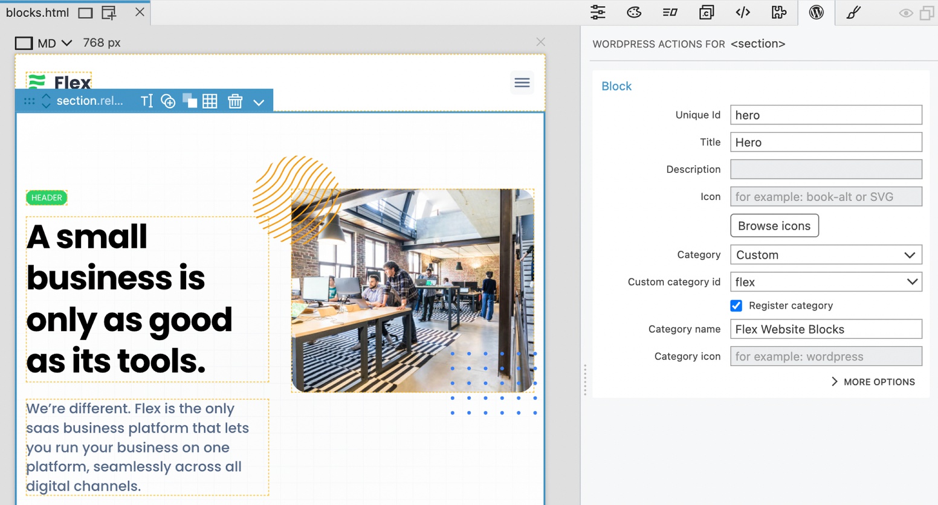Expand more section actions chevron
Image resolution: width=938 pixels, height=505 pixels.
click(x=259, y=102)
